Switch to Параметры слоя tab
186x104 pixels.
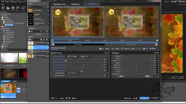pyautogui.click(x=59, y=4)
